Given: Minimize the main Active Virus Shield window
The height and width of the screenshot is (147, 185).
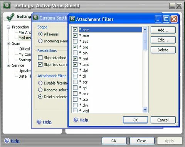Looking at the screenshot, I should click(172, 6).
